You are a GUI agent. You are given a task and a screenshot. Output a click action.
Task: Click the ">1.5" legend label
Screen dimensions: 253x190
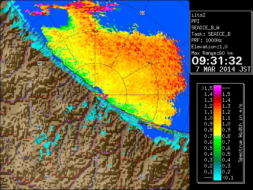pos(207,88)
